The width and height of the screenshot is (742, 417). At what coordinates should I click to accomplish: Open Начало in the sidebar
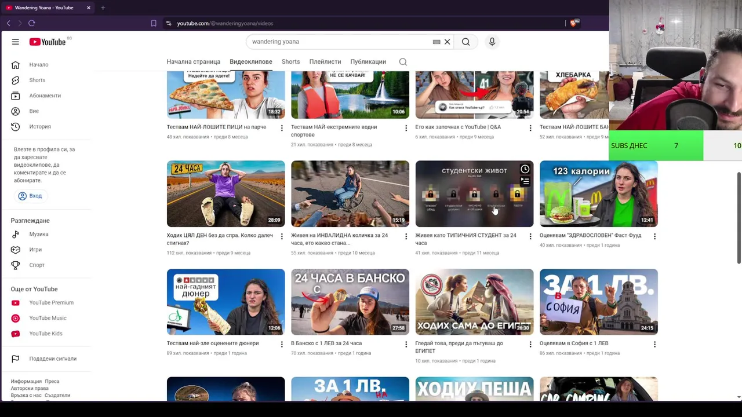point(39,65)
